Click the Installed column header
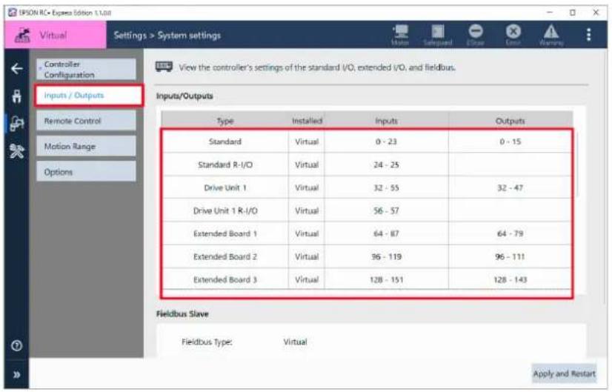The image size is (612, 392). [x=307, y=121]
